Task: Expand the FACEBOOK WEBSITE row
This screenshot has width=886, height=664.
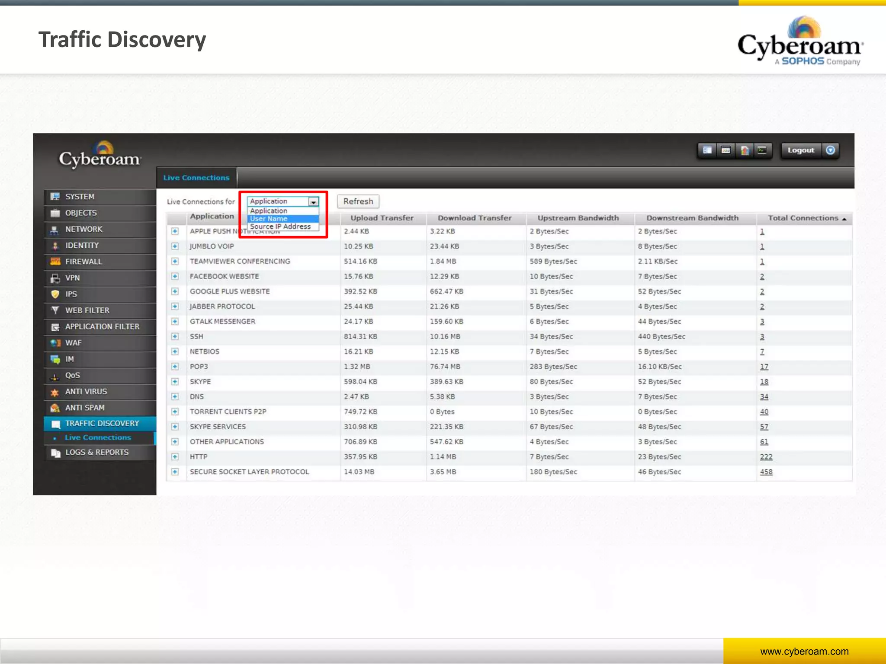Action: pyautogui.click(x=175, y=277)
